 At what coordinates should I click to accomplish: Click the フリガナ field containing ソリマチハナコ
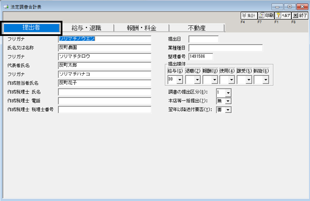104,74
